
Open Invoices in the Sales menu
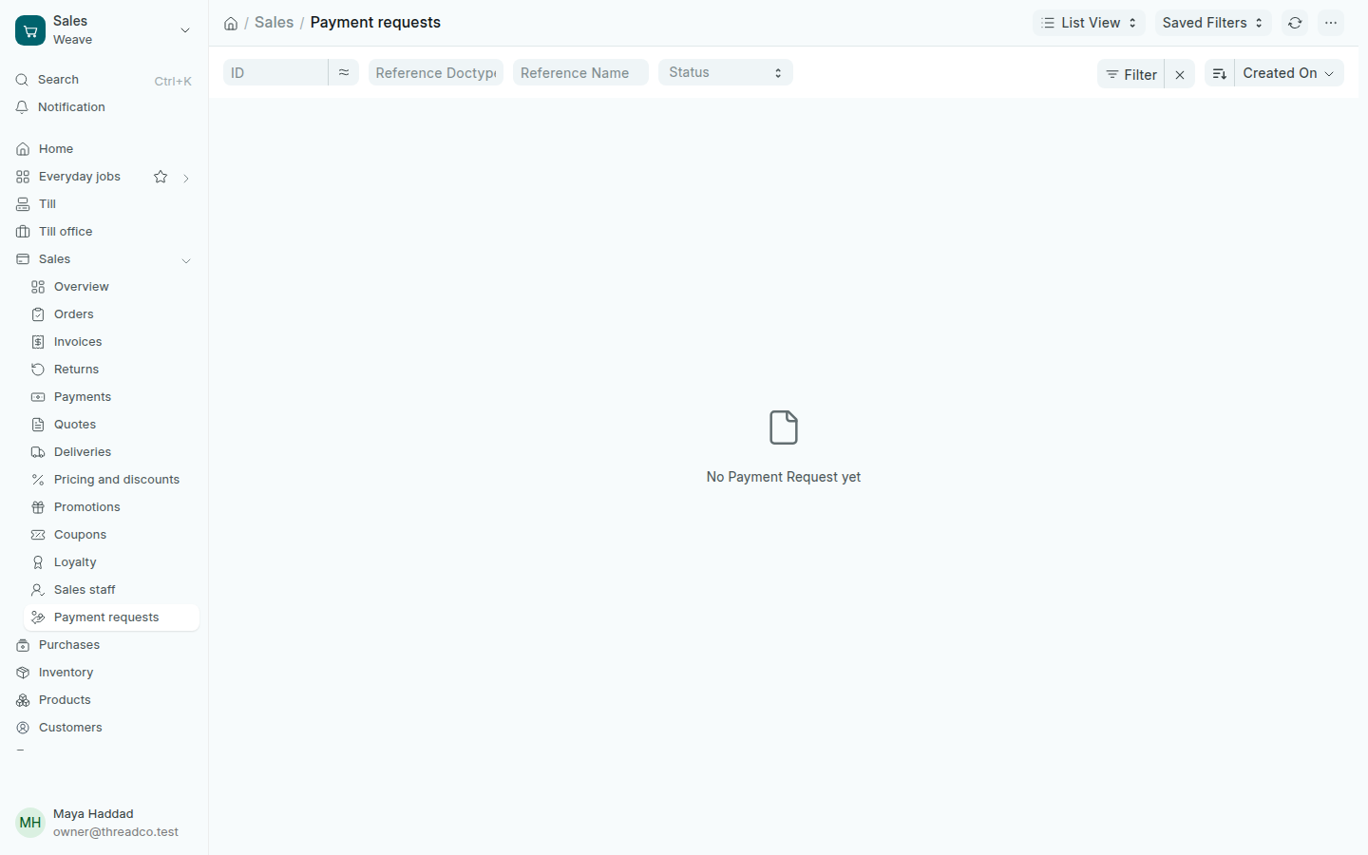tap(111, 342)
